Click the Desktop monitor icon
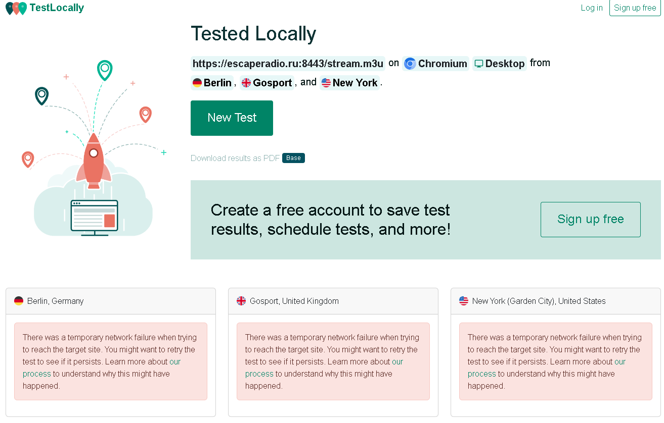The image size is (664, 423). pyautogui.click(x=478, y=64)
